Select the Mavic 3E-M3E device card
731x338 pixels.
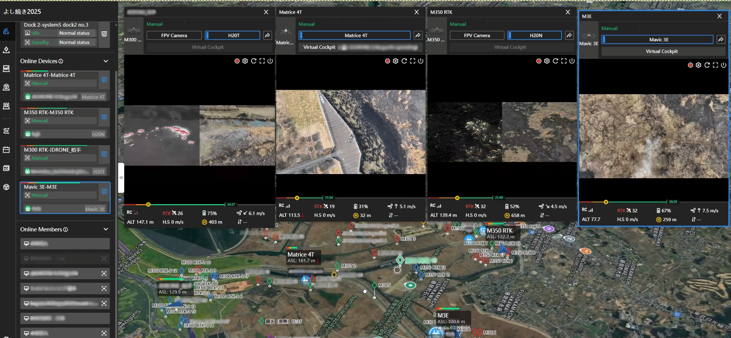pos(65,198)
